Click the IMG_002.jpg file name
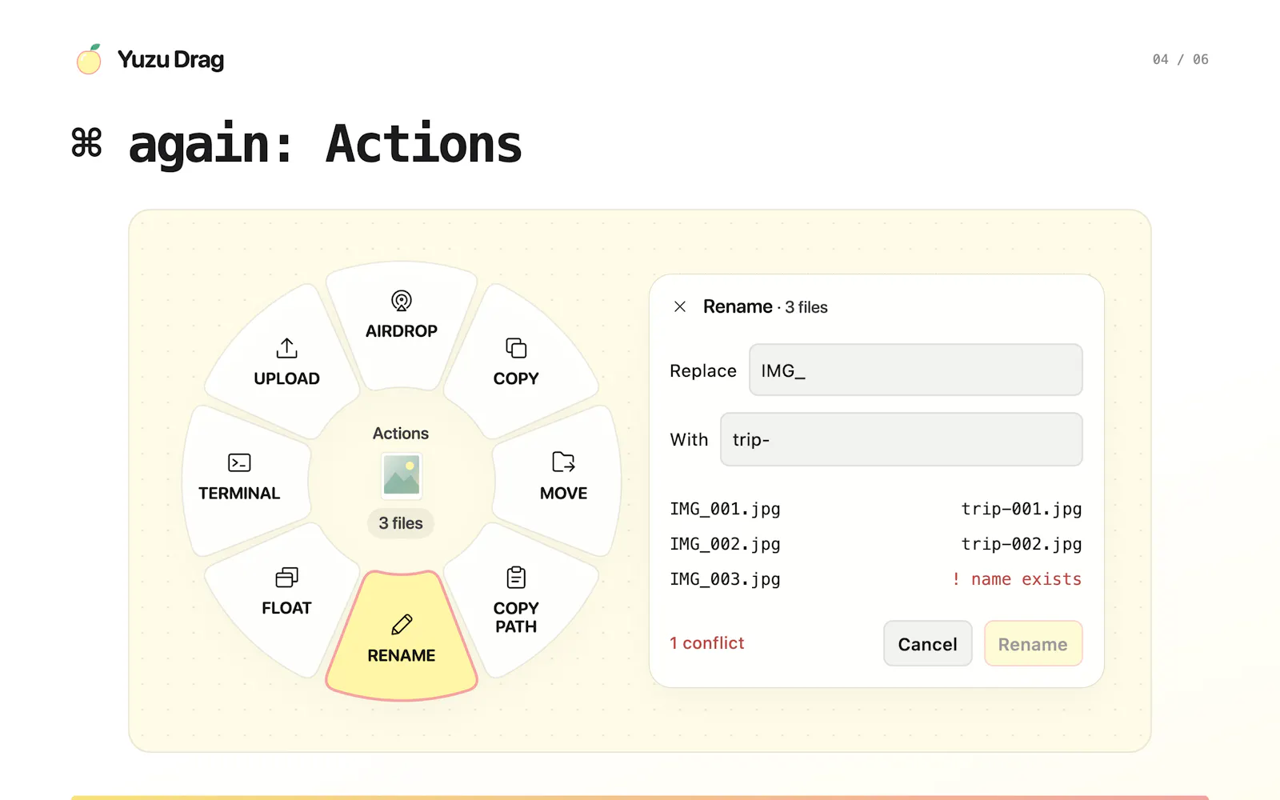Viewport: 1280px width, 800px height. coord(725,544)
